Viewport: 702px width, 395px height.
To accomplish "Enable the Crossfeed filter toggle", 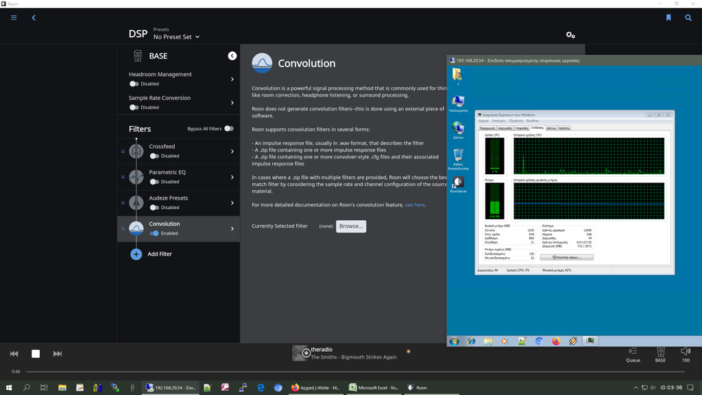I will point(154,156).
